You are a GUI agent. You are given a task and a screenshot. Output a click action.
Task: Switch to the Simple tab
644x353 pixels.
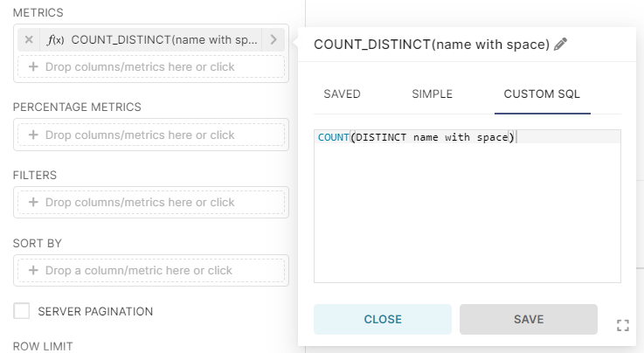click(x=432, y=94)
